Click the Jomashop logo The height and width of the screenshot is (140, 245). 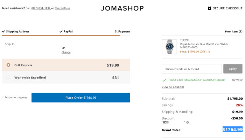(122, 8)
